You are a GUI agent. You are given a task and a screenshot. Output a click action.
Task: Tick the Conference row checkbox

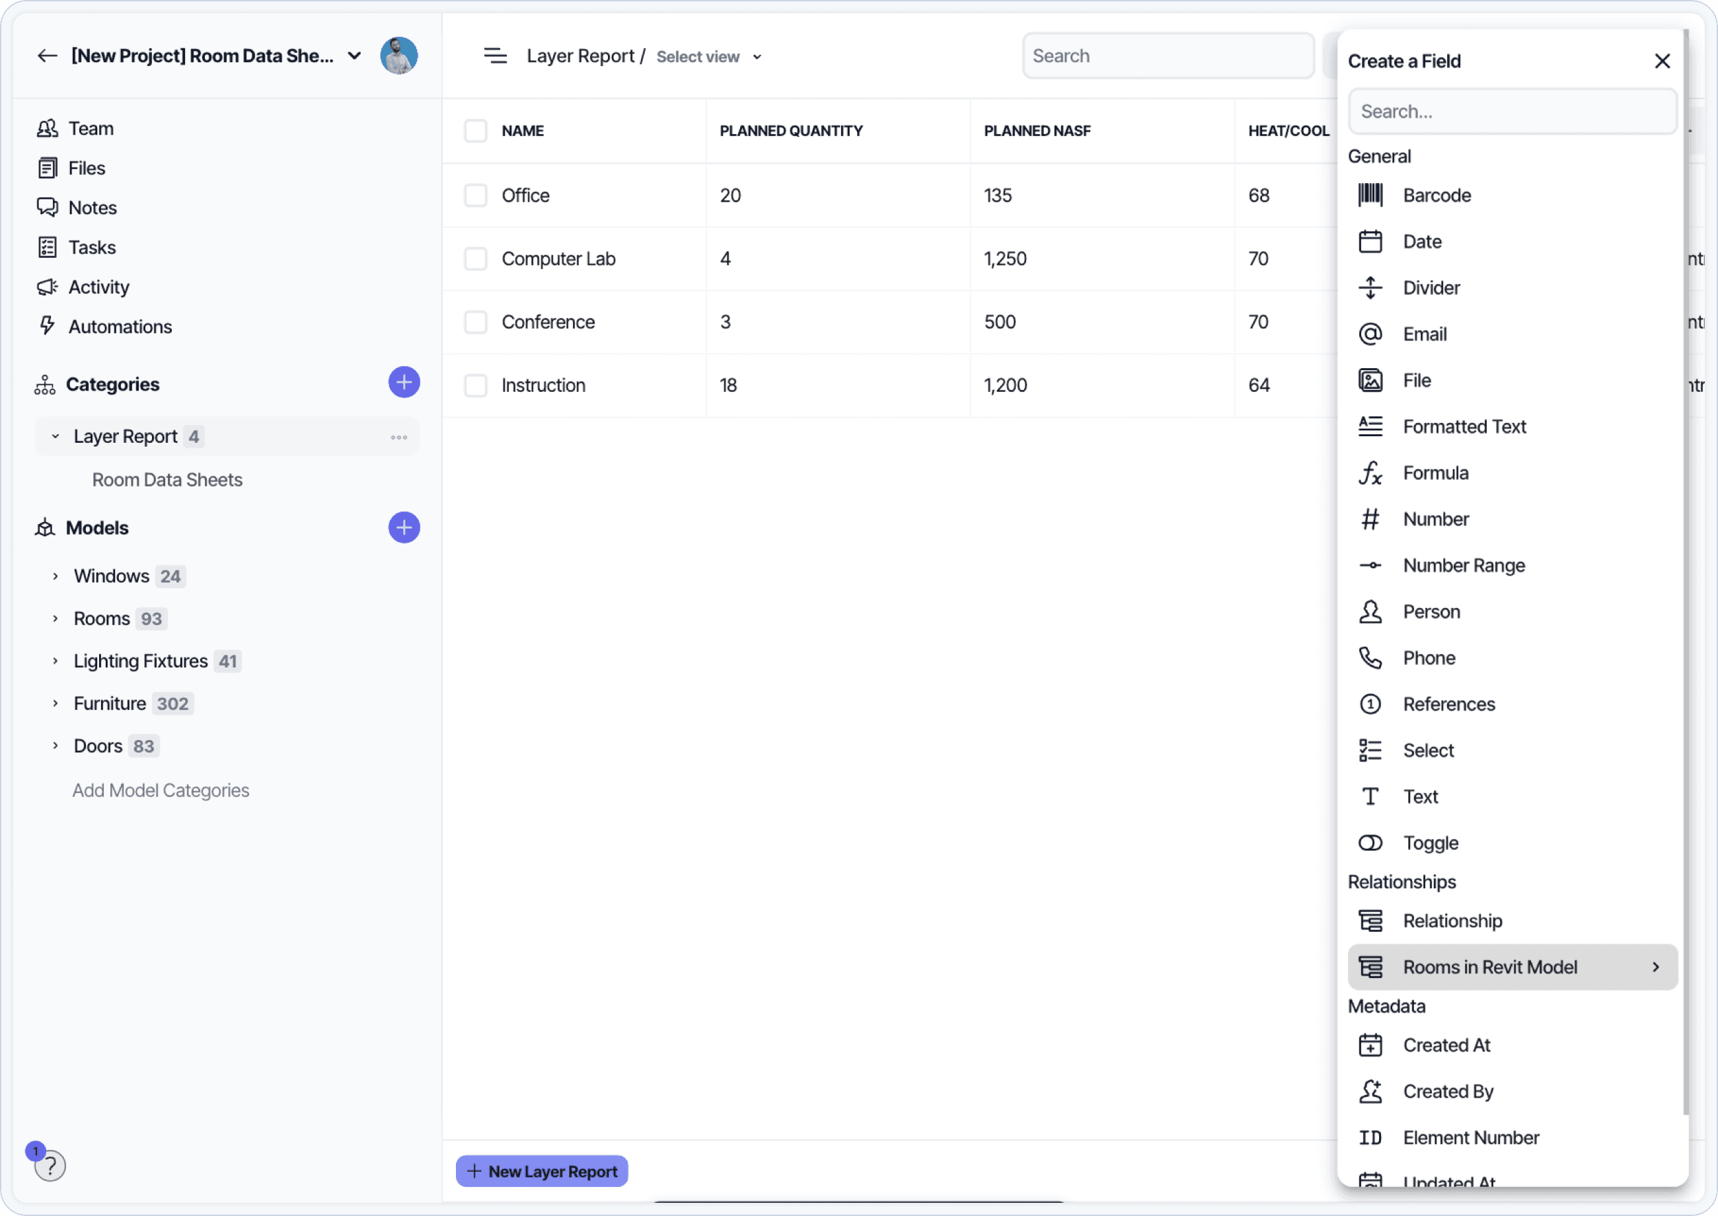tap(475, 322)
